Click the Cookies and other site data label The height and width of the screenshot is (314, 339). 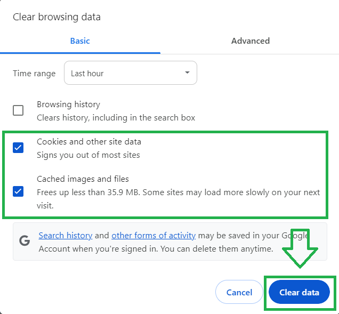(89, 142)
